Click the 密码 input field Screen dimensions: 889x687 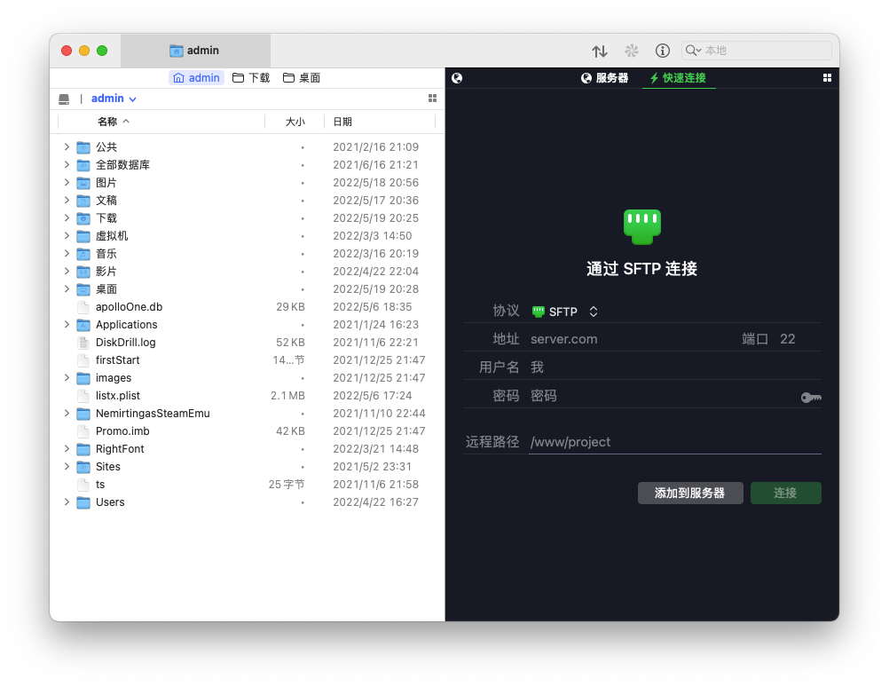(x=664, y=396)
